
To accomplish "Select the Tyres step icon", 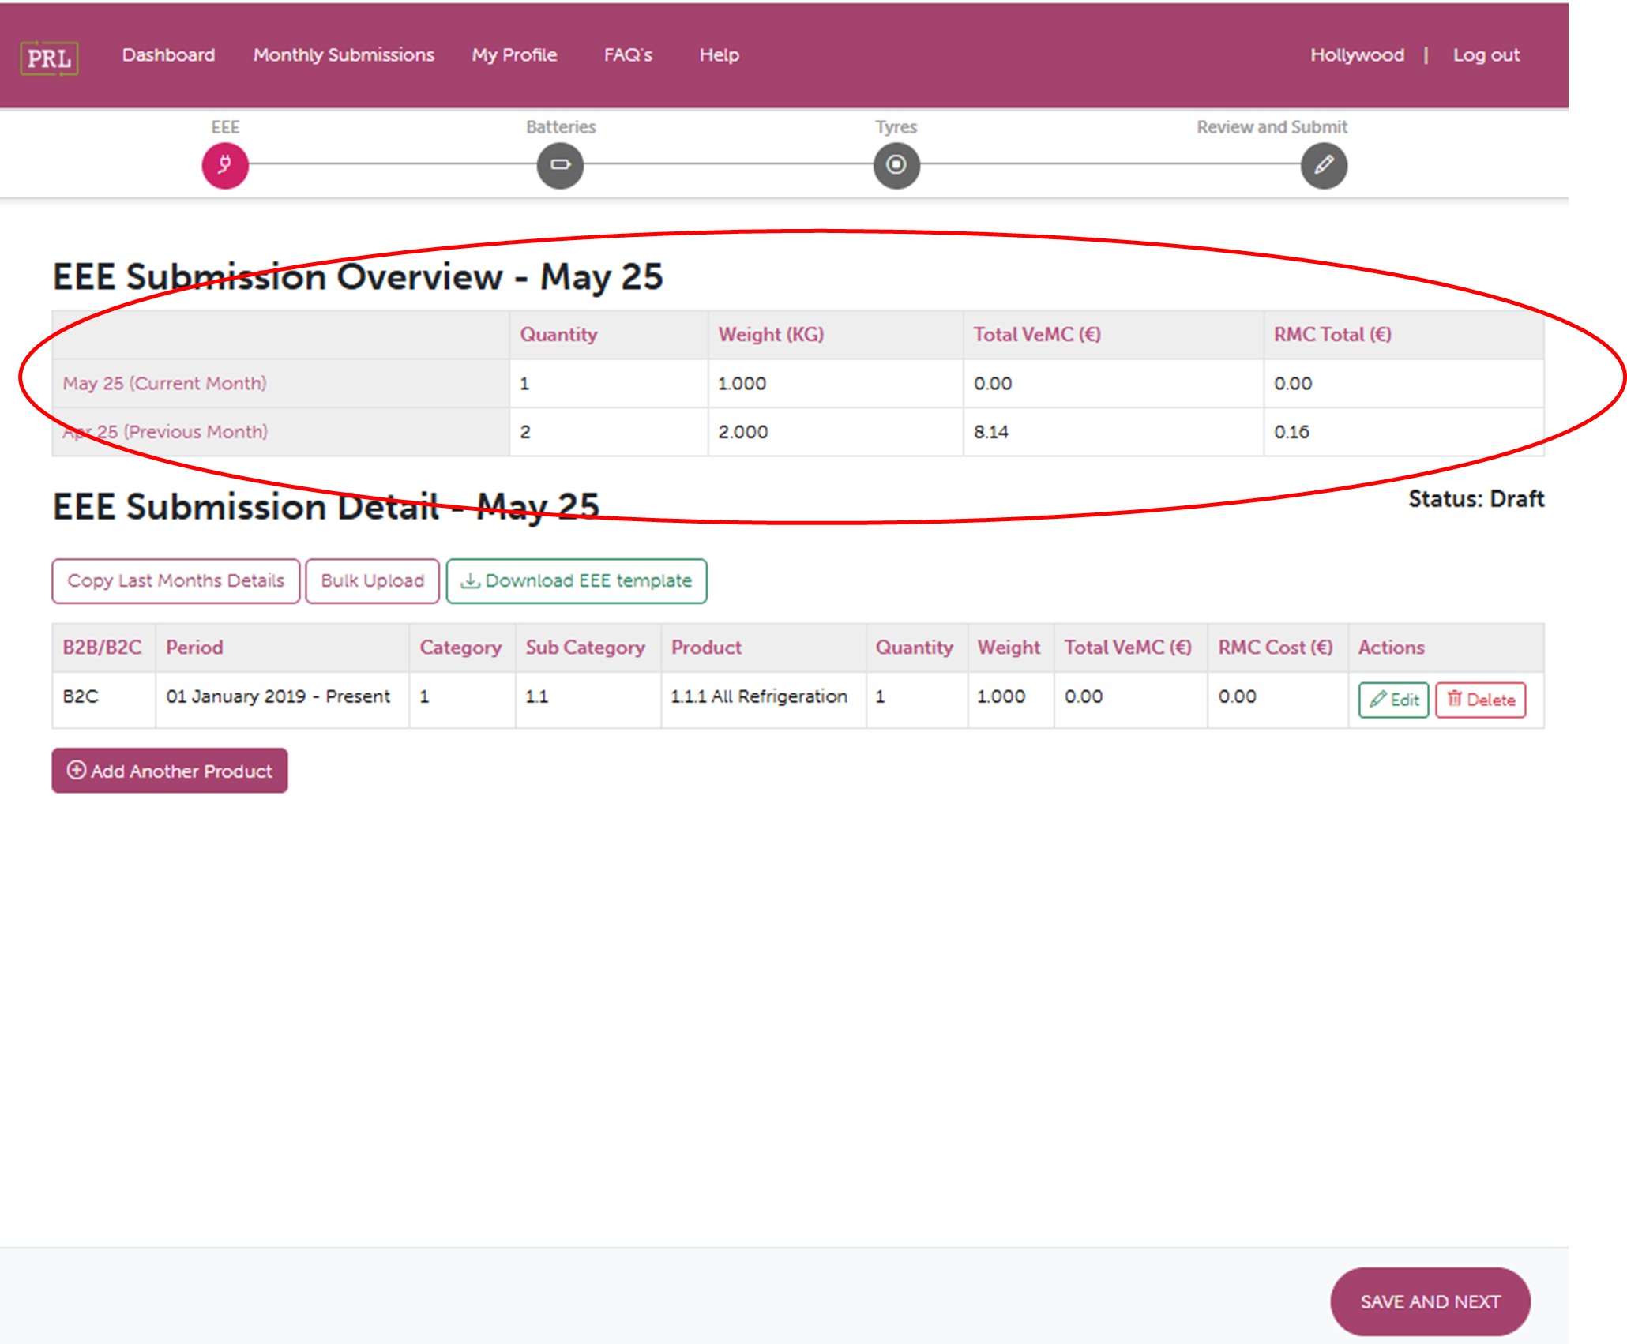I will tap(896, 166).
